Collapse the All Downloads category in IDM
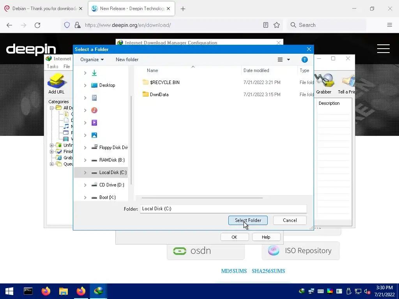 [52, 108]
